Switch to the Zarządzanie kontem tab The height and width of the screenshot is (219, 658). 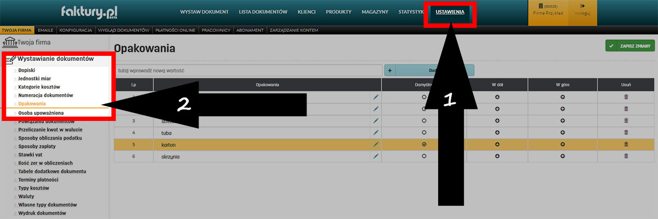[294, 30]
